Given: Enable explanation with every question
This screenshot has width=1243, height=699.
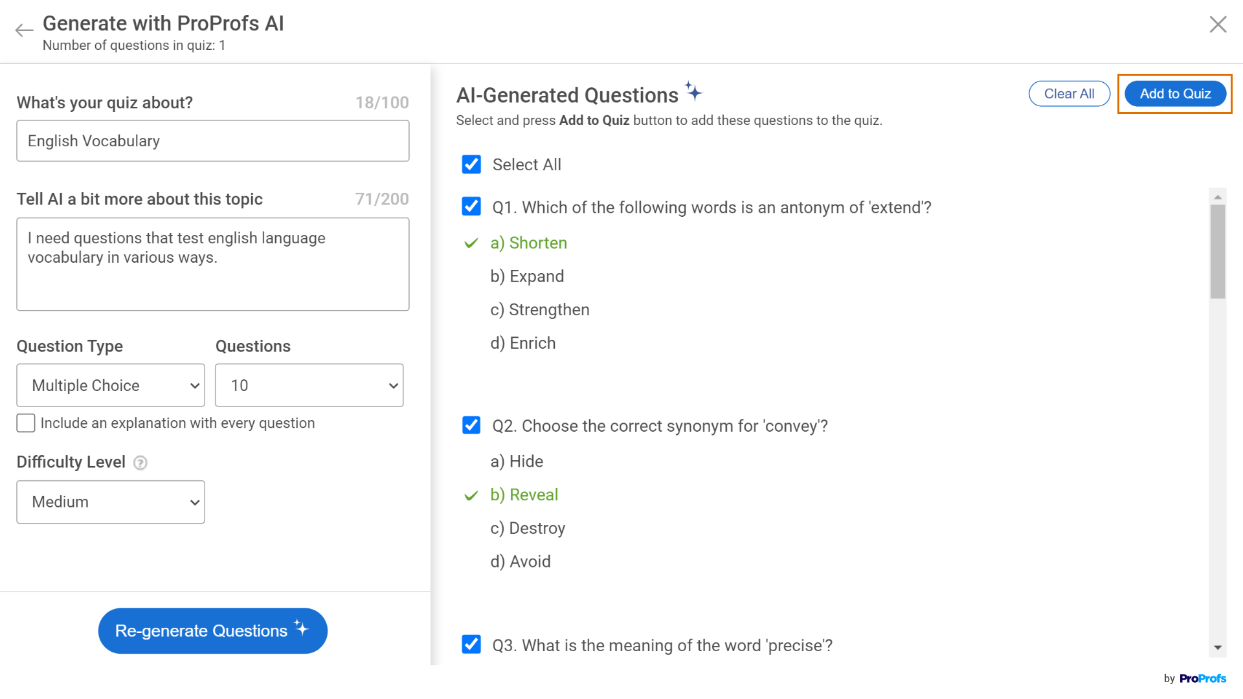Looking at the screenshot, I should [x=26, y=423].
